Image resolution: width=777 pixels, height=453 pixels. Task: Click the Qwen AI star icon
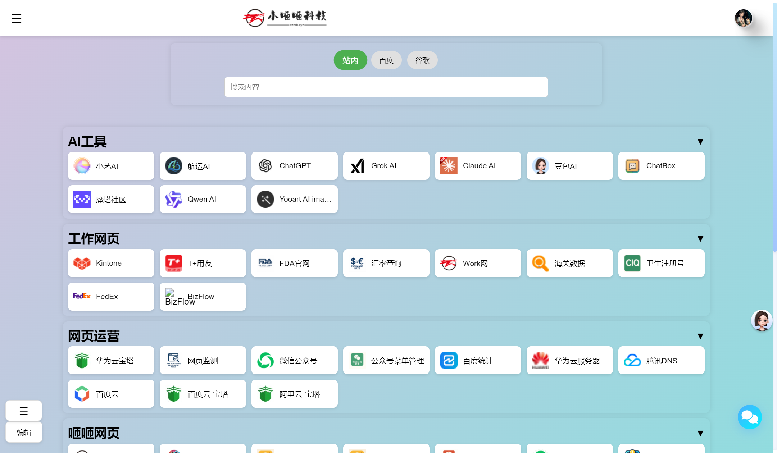point(173,199)
